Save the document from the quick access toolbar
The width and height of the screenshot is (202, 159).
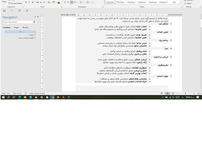point(4,11)
